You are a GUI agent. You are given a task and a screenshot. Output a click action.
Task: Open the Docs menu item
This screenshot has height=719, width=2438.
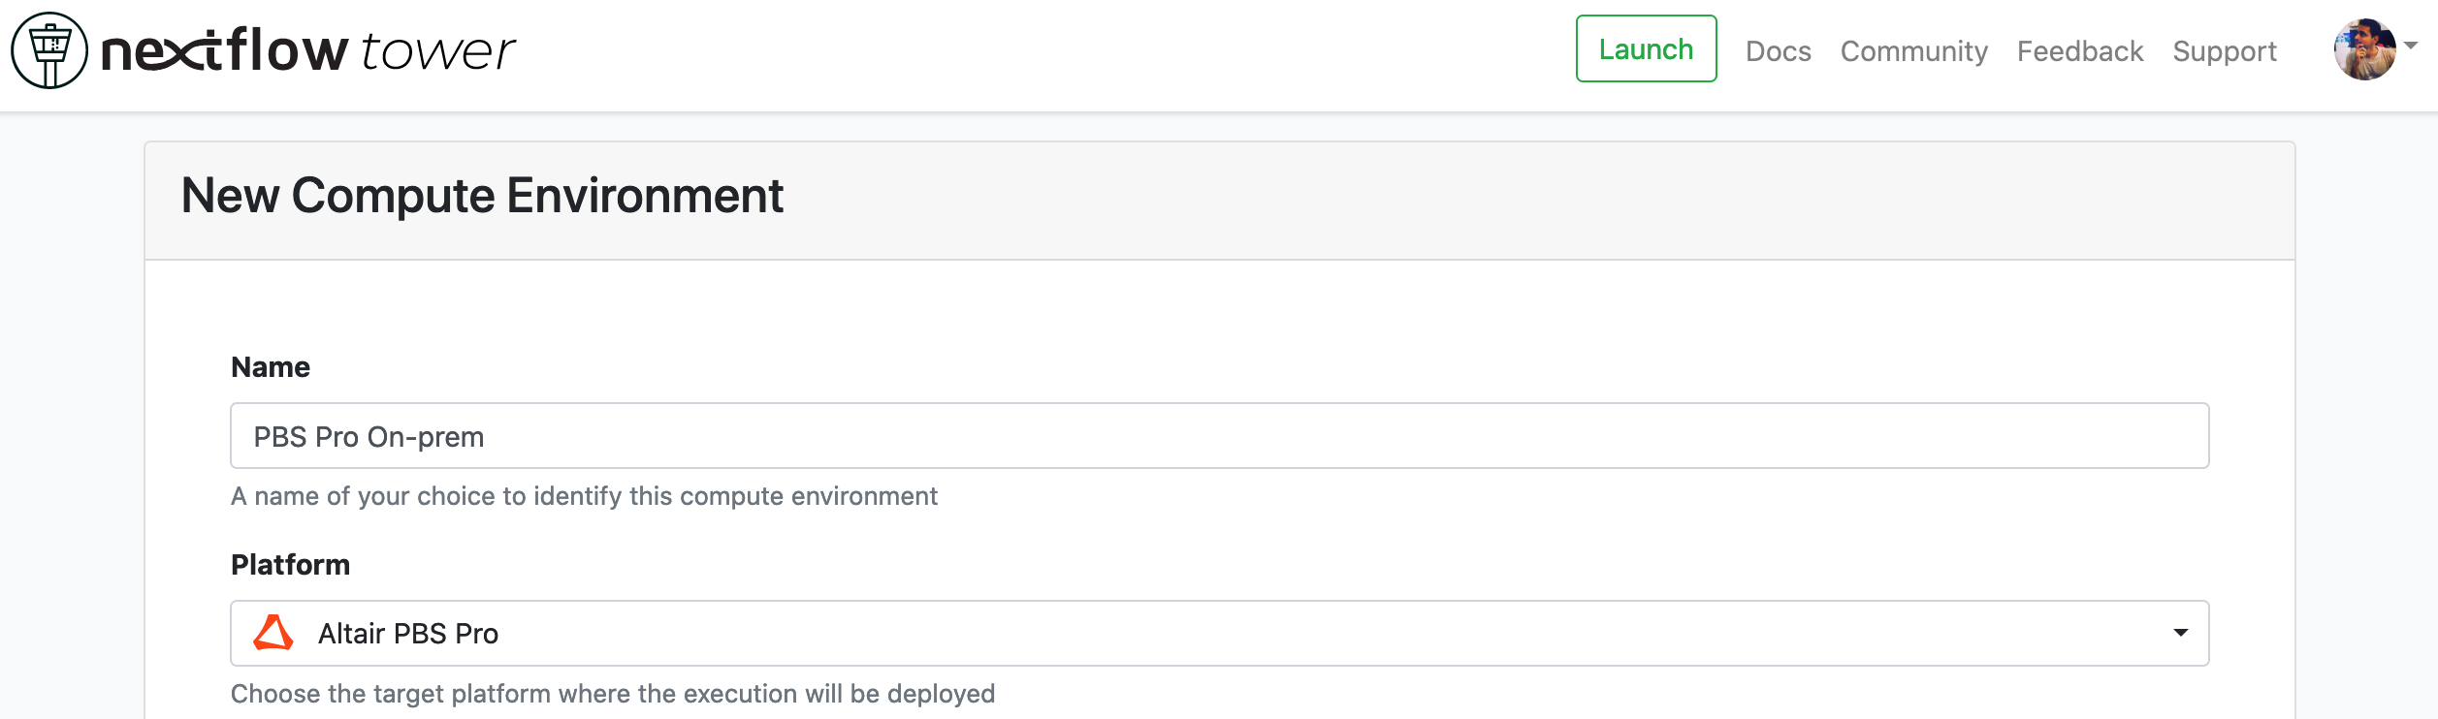(1779, 50)
